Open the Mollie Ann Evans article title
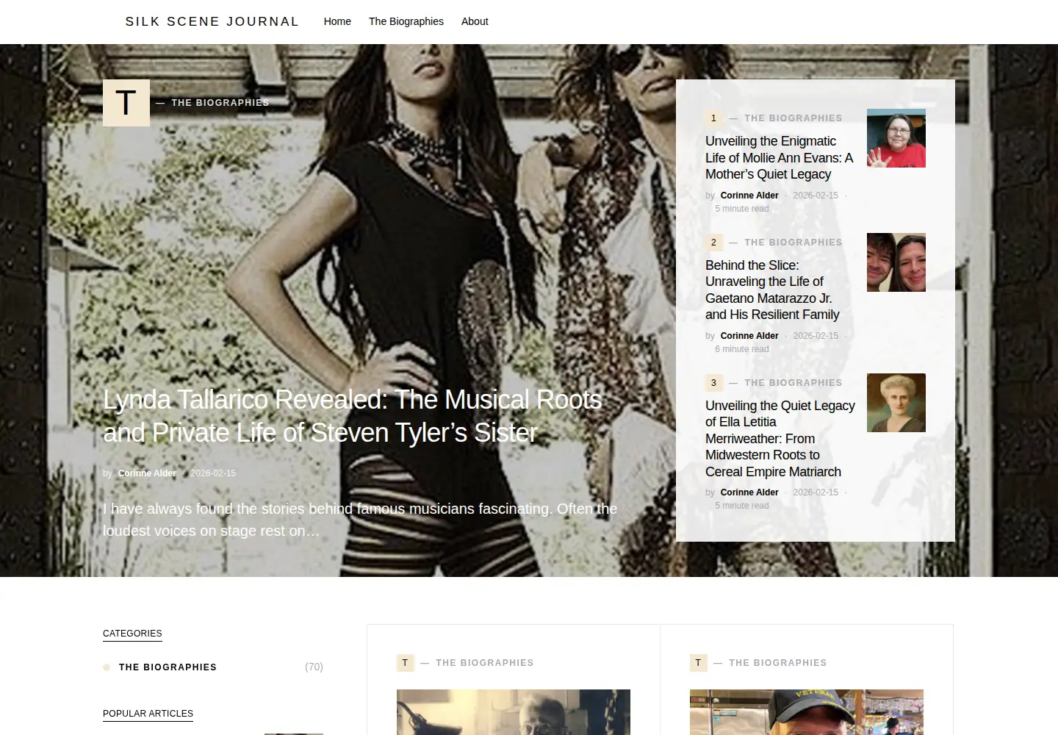Viewport: 1058px width, 735px height. coord(780,157)
